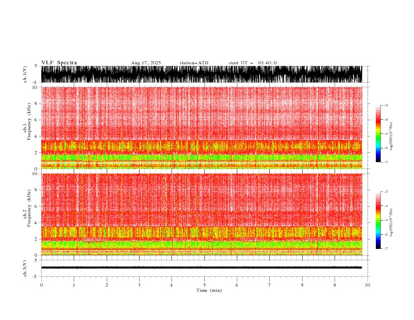Click the "-7" label on ch.1 color scale
This screenshot has height=320, width=414.
[385, 162]
